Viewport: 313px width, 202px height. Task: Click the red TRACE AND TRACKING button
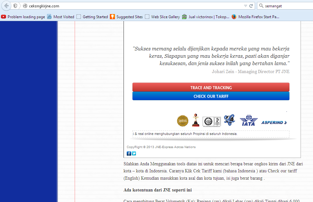tap(211, 87)
